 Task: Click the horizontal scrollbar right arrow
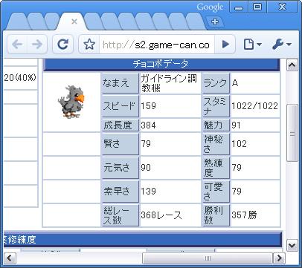pyautogui.click(x=279, y=258)
